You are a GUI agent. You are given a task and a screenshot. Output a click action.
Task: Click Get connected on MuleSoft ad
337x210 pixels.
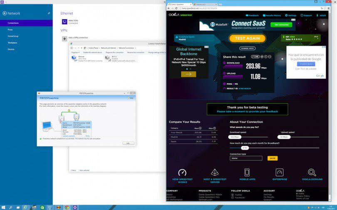(281, 25)
